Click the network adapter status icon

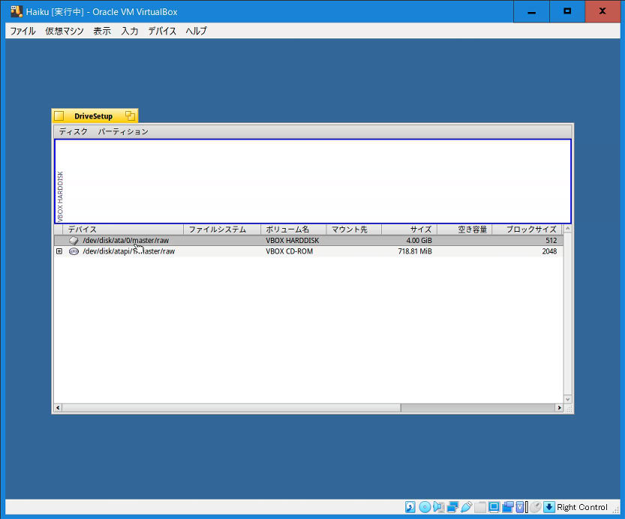[x=452, y=507]
